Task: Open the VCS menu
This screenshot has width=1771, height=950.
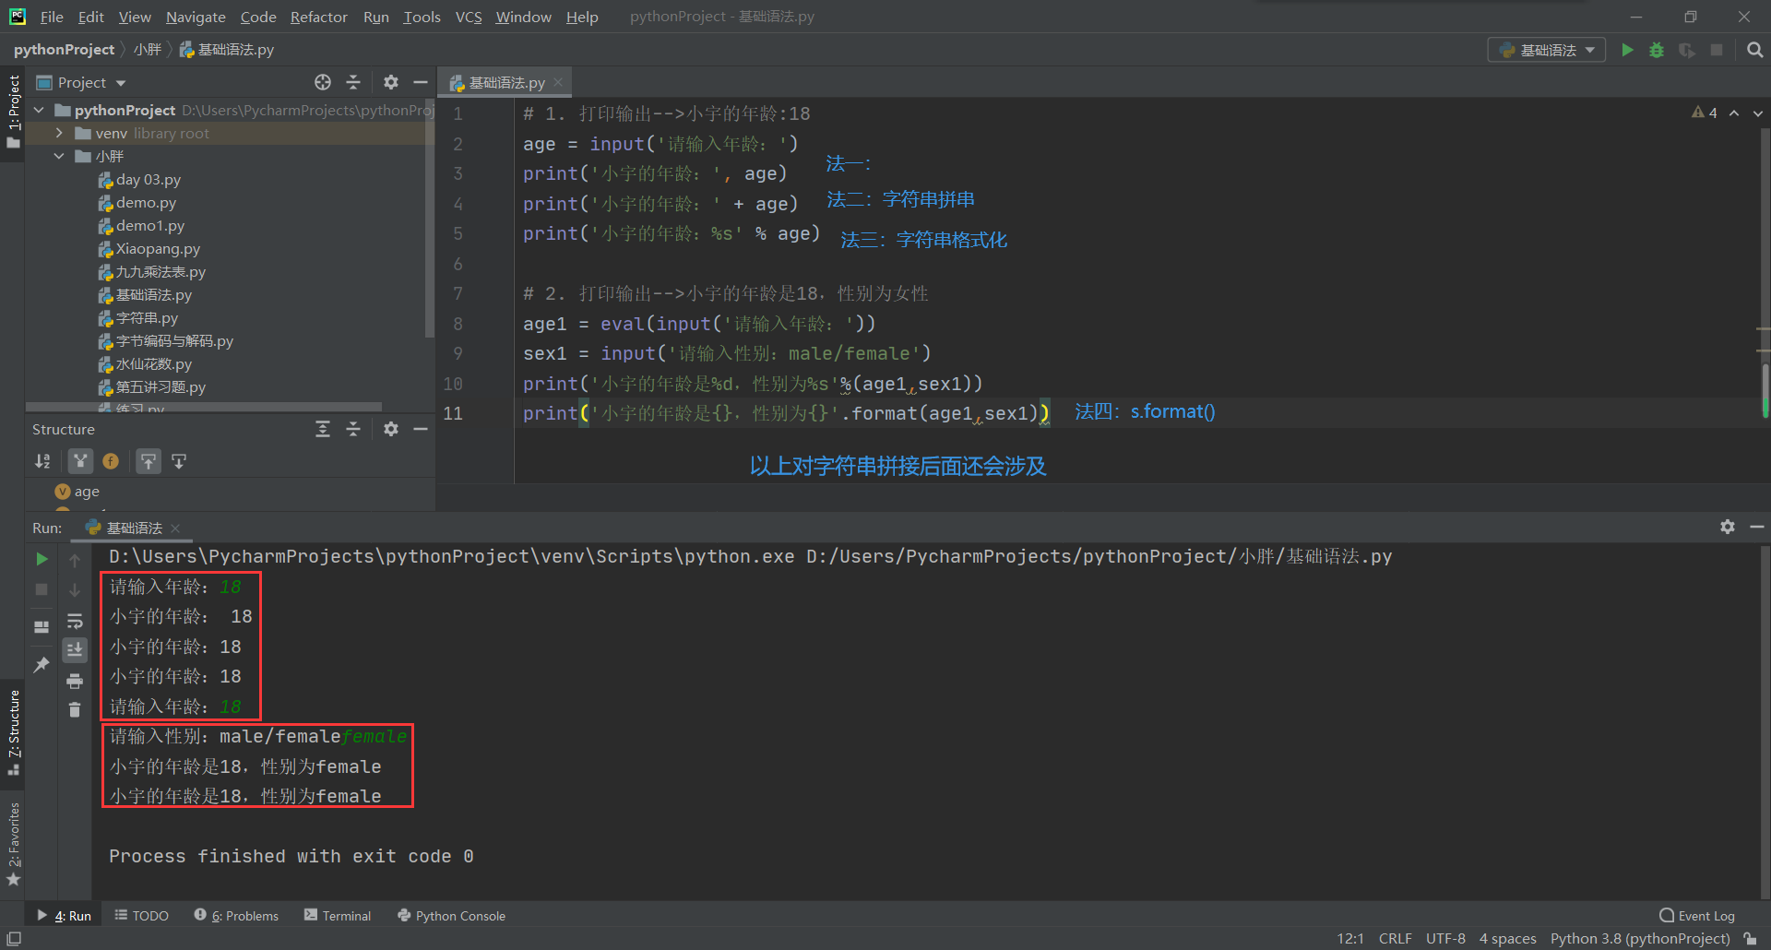Action: pos(469,17)
